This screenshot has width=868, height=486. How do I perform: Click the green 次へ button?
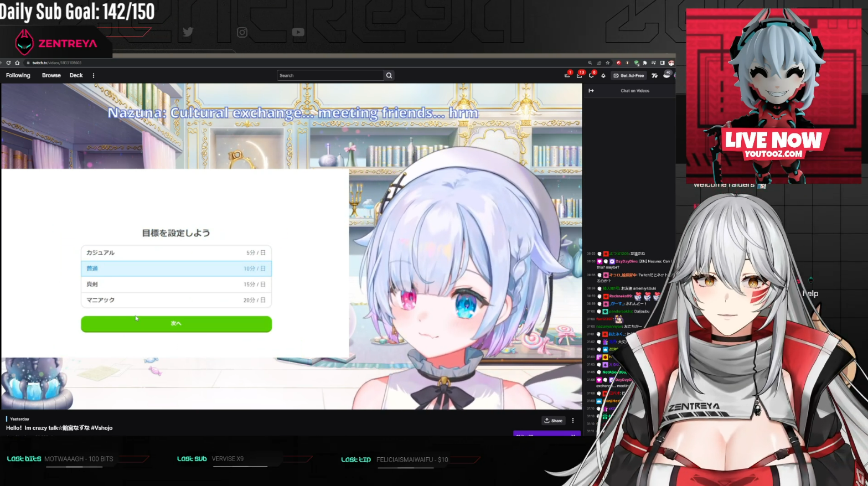coord(176,324)
